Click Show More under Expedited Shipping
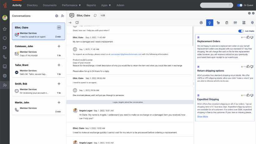Viewport: 256px width, 144px height. 203,117
